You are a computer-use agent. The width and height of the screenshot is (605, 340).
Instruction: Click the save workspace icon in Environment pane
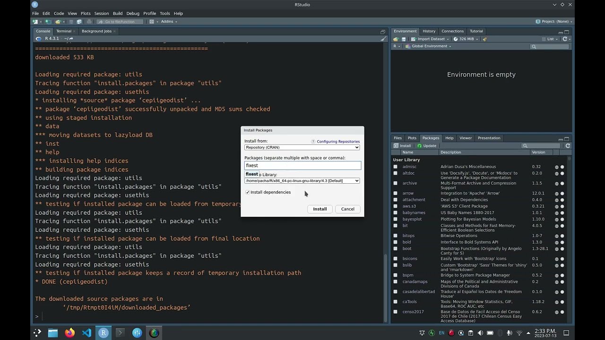(x=403, y=39)
